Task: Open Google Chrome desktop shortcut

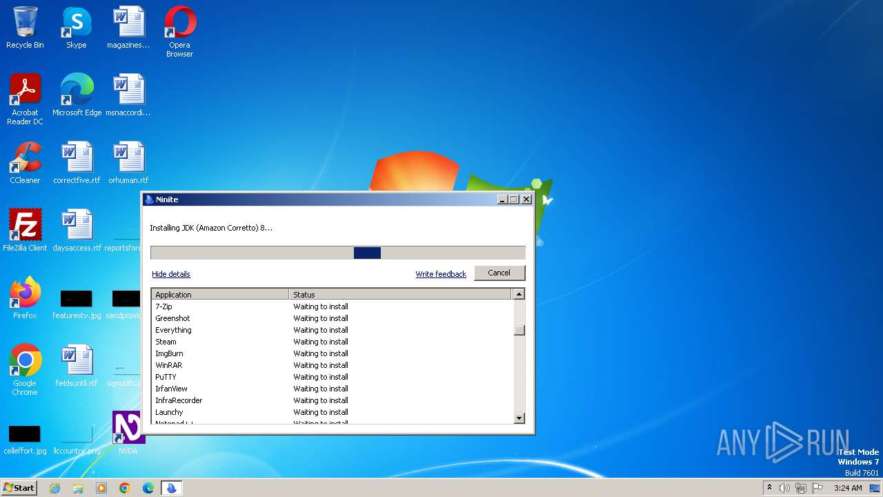Action: point(25,370)
